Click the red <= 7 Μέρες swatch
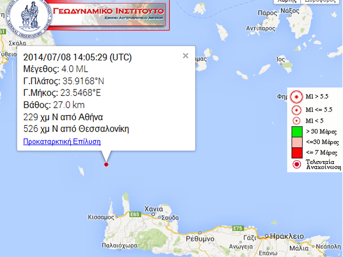The image size is (343, 257). 296,152
